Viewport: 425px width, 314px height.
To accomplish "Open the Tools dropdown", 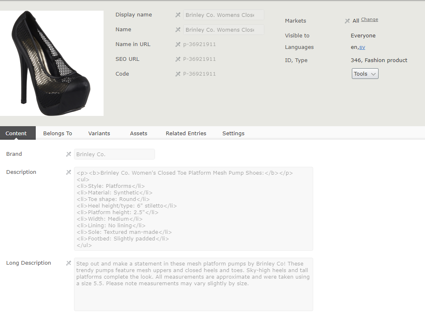I will click(x=365, y=74).
